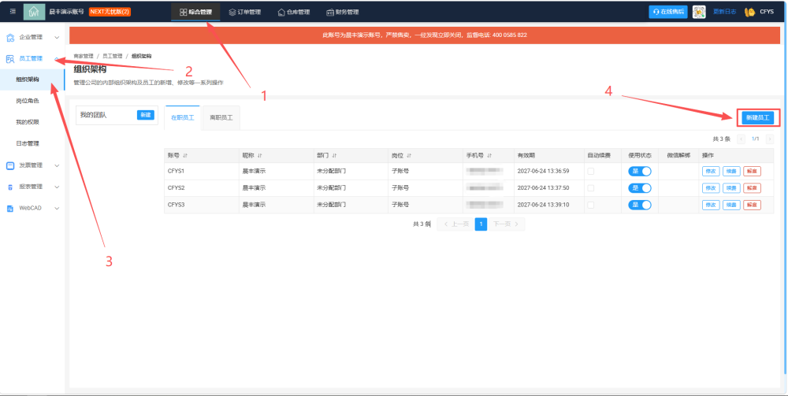Open the 订单管理 top navigation tab
Screen dimensions: 788x396
coord(245,12)
